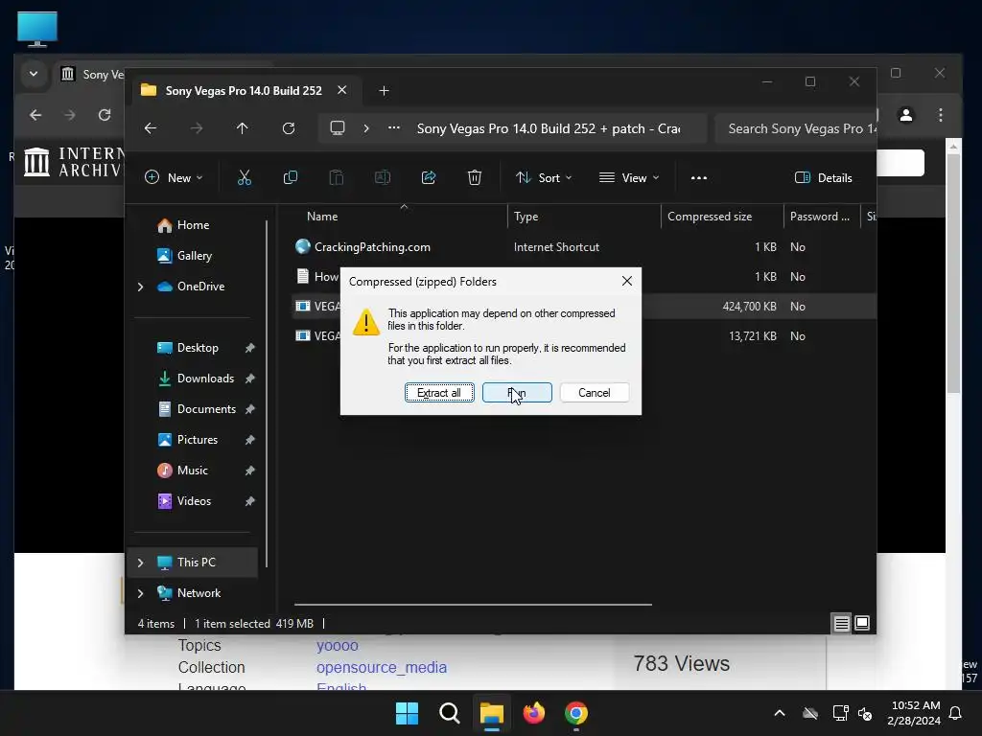Viewport: 982px width, 736px height.
Task: Show hidden system tray icons
Action: tap(780, 713)
